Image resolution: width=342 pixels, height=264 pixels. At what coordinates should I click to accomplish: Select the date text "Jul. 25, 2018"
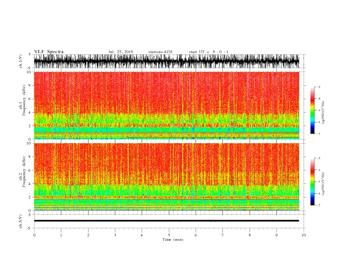point(120,52)
